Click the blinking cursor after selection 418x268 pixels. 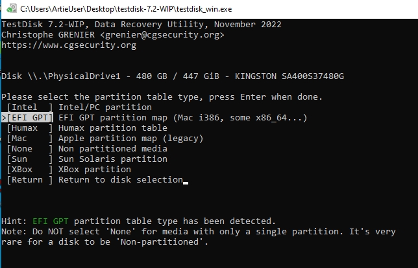click(x=186, y=183)
